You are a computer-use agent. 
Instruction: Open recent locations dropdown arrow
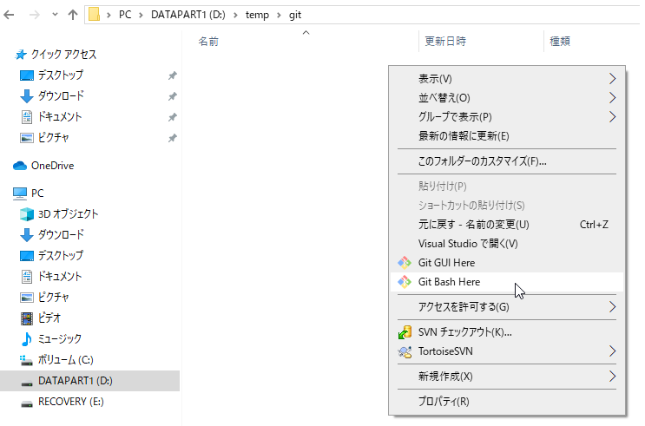55,15
